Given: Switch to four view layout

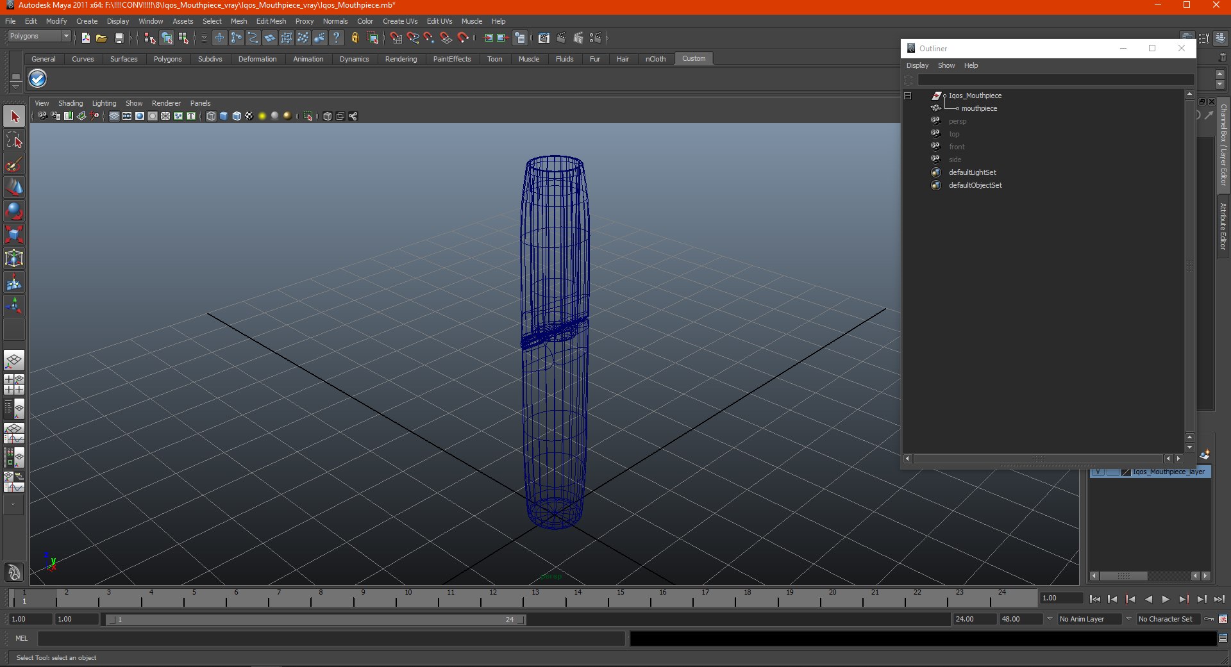Looking at the screenshot, I should click(x=14, y=384).
